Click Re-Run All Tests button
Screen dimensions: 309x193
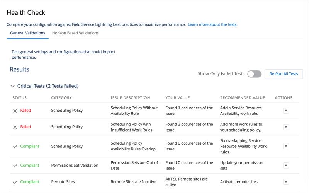[x=284, y=74]
